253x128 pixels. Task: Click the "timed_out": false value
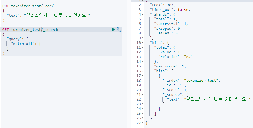click(183, 10)
